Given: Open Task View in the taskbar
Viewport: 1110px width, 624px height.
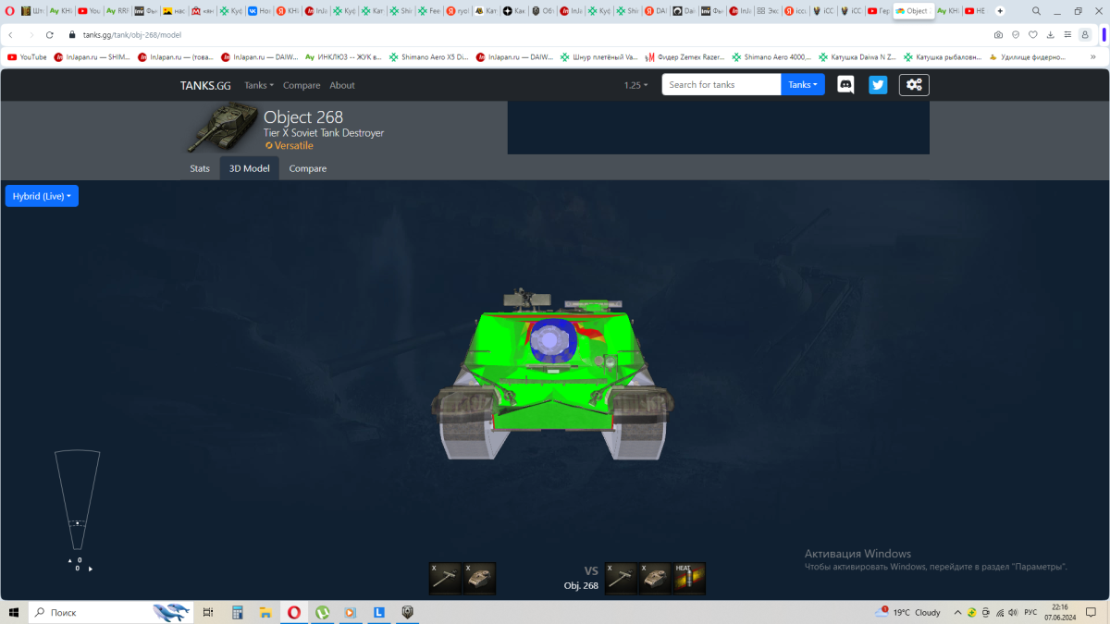Looking at the screenshot, I should click(208, 612).
